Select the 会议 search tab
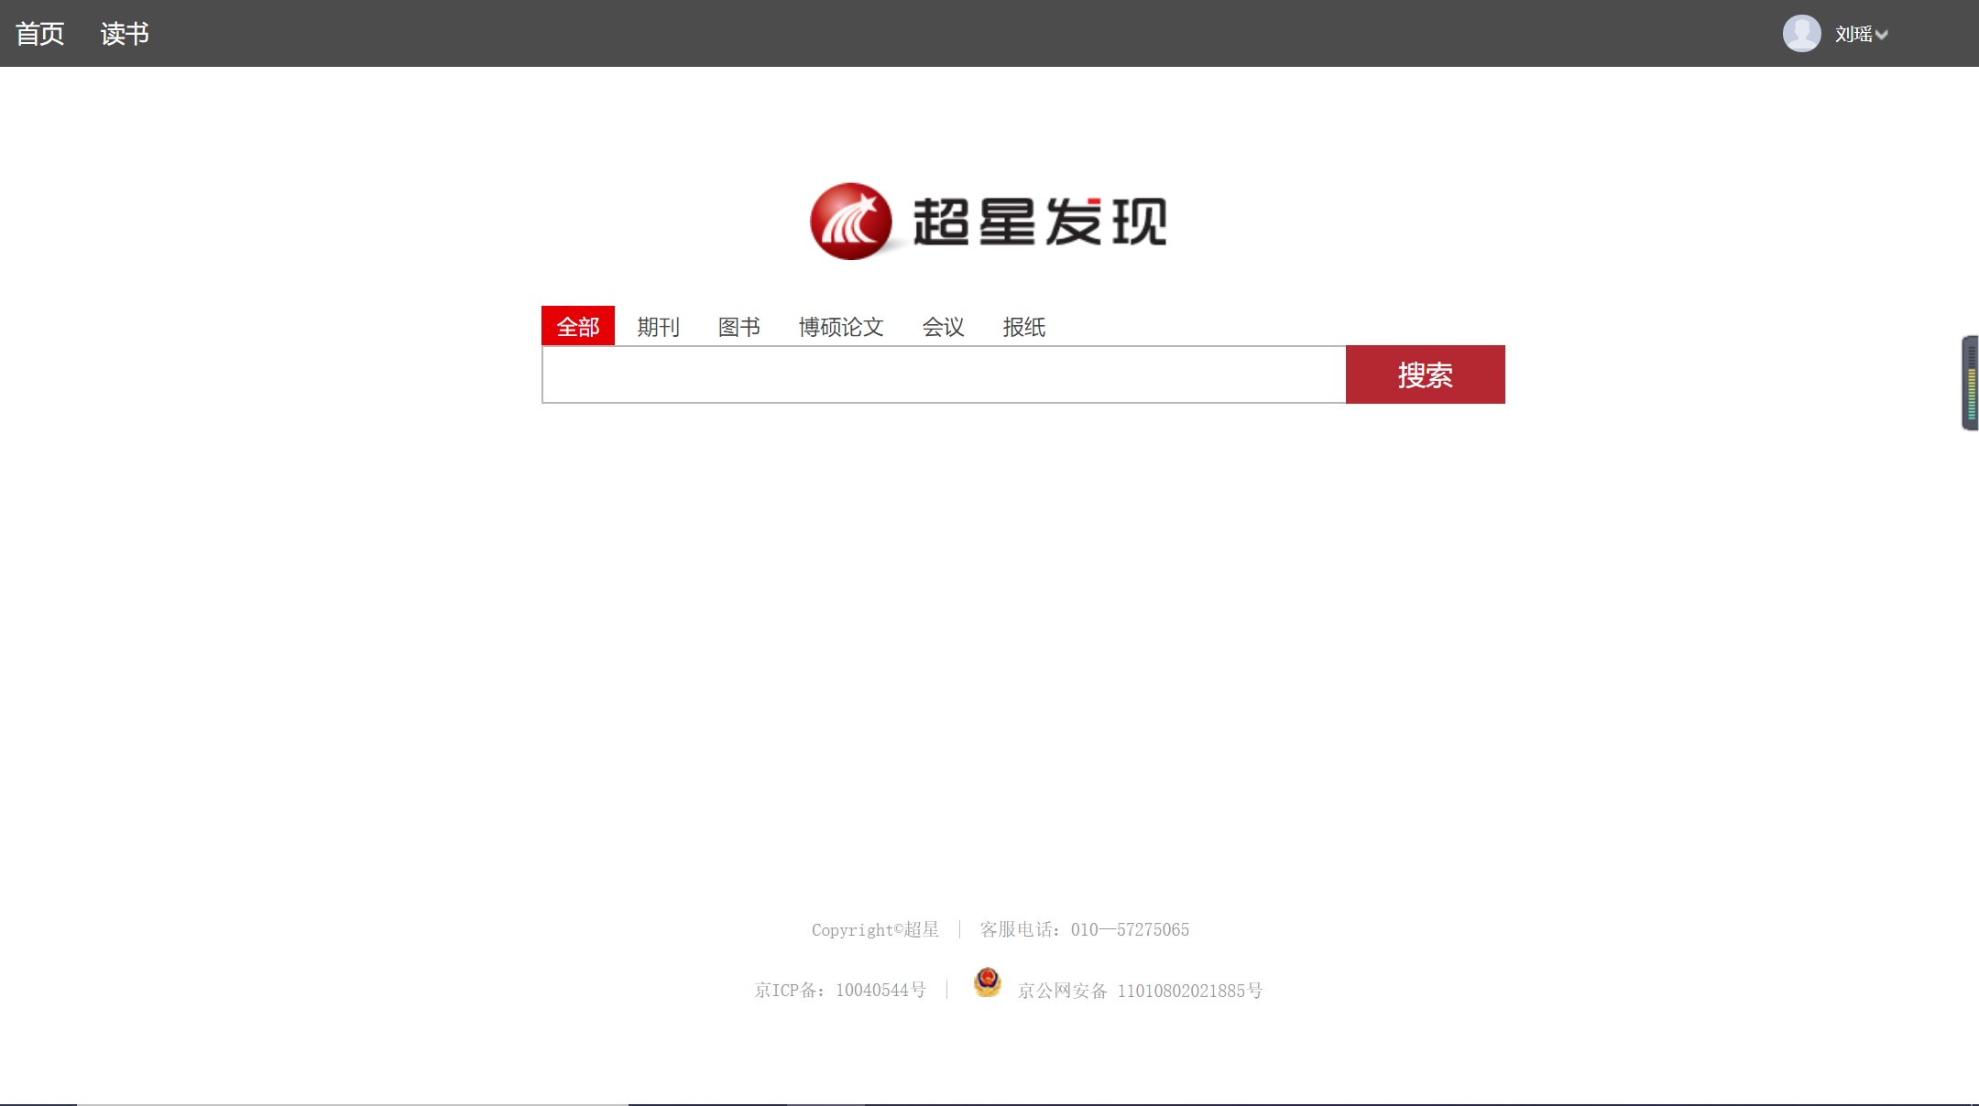Screen dimensions: 1979x1106 (943, 327)
